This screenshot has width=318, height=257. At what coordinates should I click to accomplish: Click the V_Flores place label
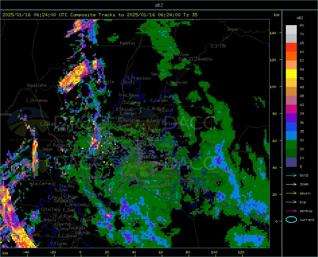tap(59, 244)
